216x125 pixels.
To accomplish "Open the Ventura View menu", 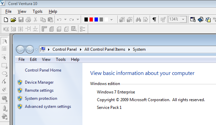I will pyautogui.click(x=22, y=11).
